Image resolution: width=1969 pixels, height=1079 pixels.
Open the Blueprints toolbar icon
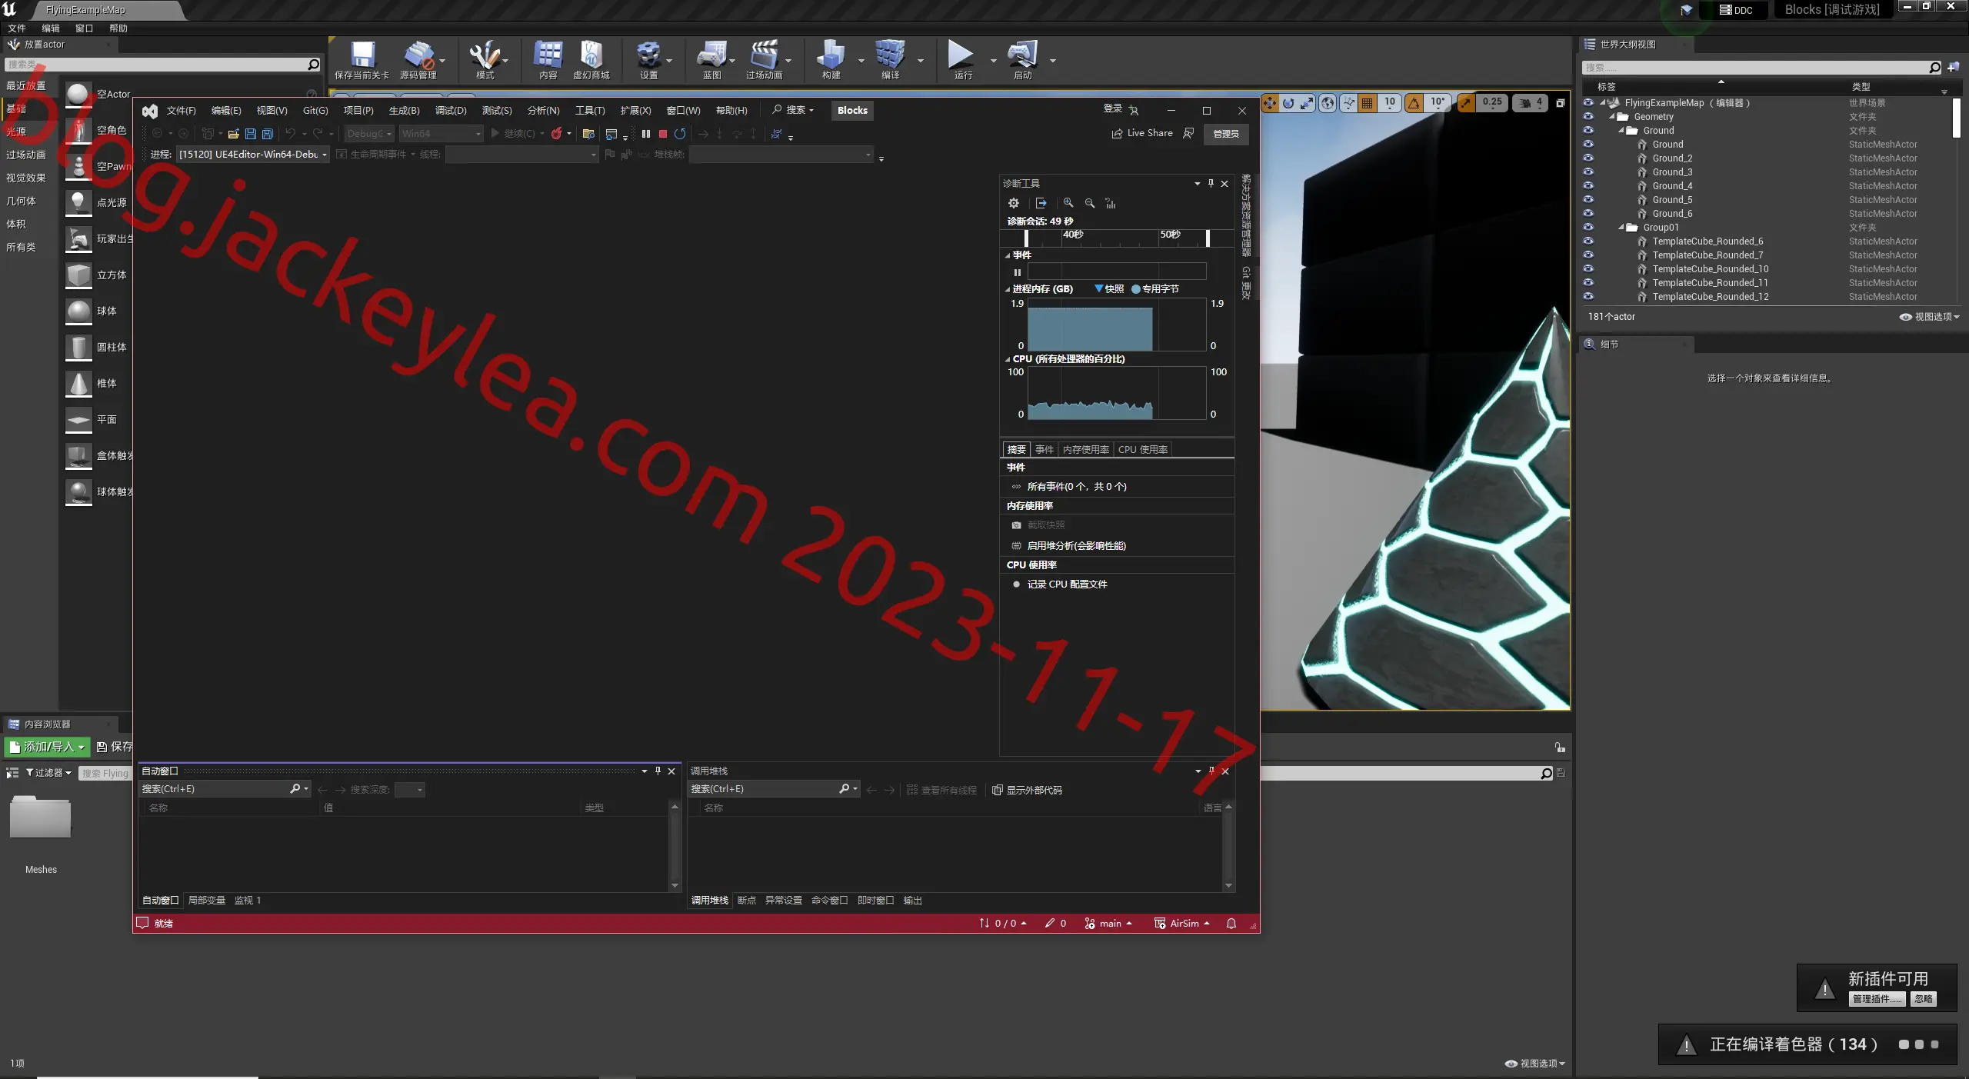click(x=711, y=55)
